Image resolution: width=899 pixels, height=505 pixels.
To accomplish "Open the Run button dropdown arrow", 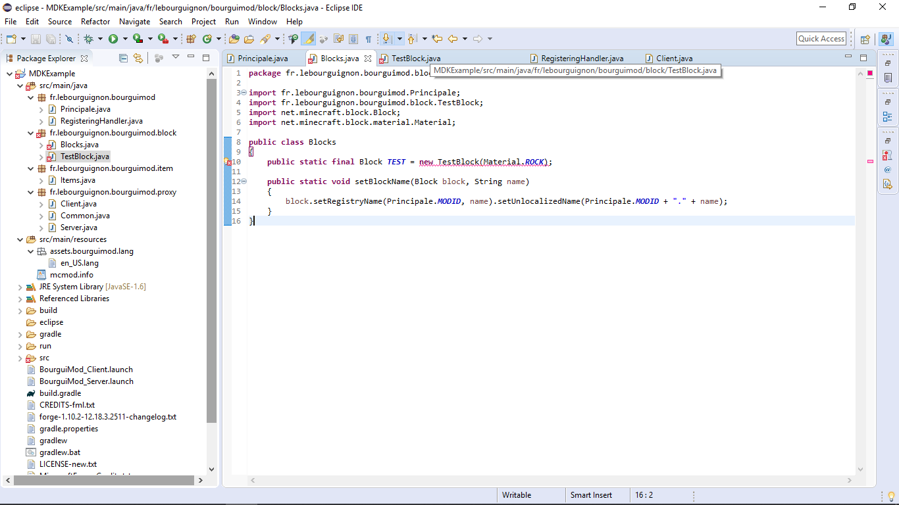I will [x=124, y=39].
